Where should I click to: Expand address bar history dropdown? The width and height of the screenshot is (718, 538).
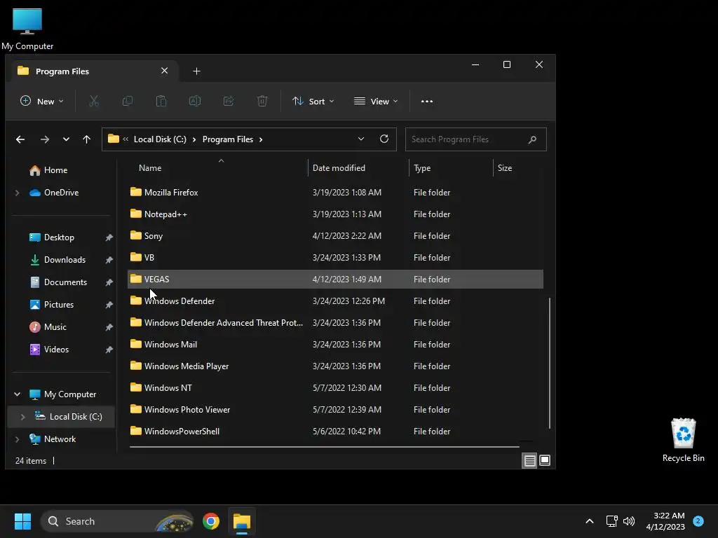point(361,139)
